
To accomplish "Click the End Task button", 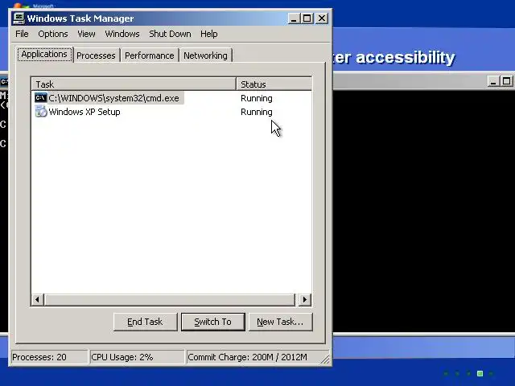I will point(145,322).
